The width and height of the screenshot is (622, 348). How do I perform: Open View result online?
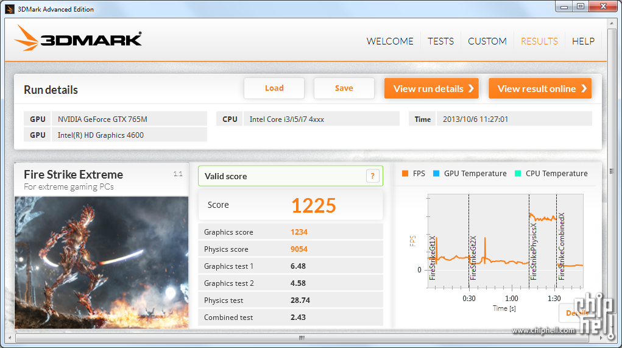click(540, 88)
